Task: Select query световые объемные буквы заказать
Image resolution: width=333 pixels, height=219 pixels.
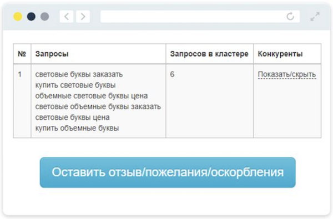Action: click(x=98, y=106)
